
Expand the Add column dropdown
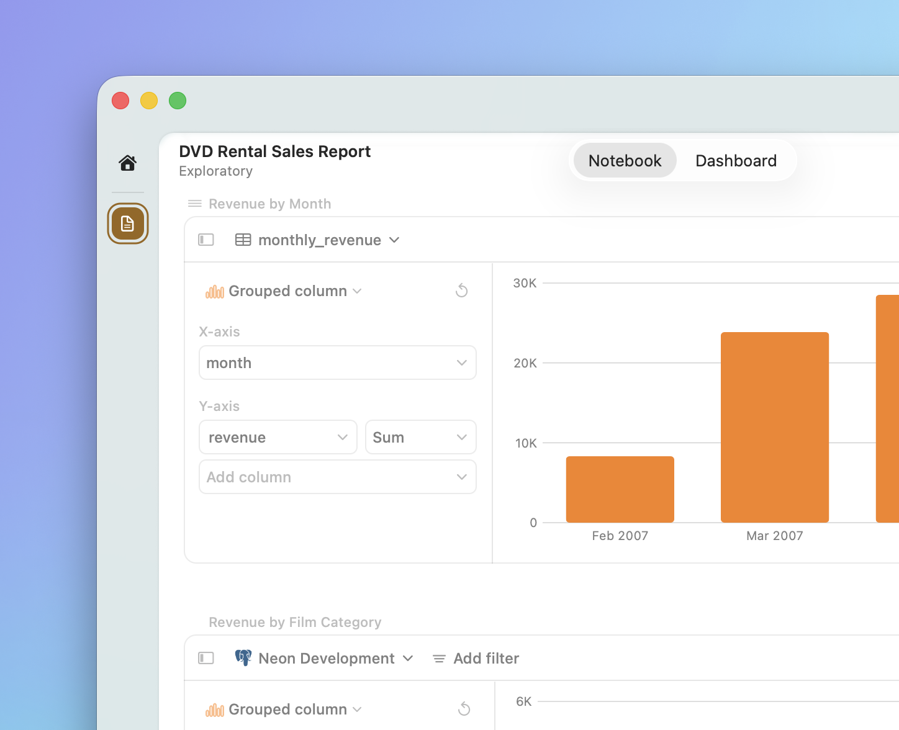(337, 477)
